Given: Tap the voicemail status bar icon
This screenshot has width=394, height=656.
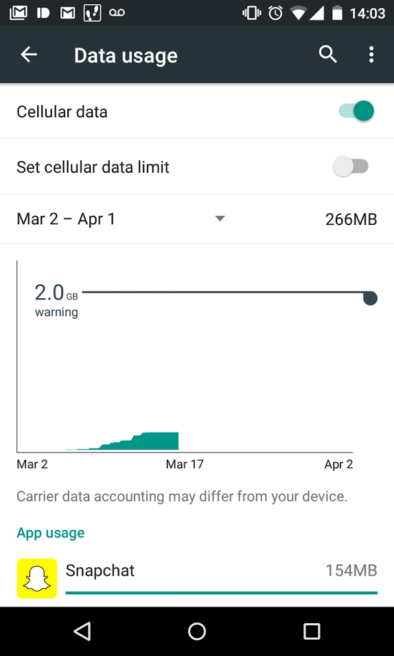Looking at the screenshot, I should 117,13.
